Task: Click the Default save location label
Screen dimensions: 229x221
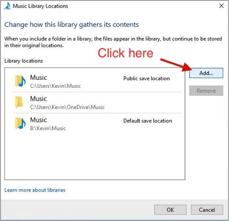Action: (147, 121)
